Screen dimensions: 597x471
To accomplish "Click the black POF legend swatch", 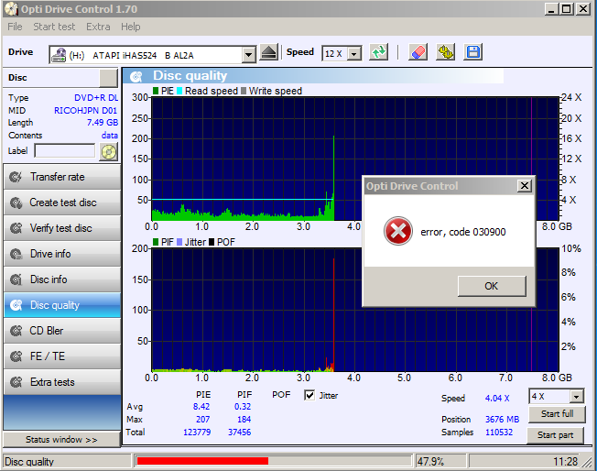I will pos(212,242).
